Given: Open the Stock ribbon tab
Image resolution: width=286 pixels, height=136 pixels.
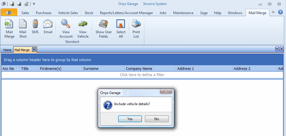Looking at the screenshot, I should point(89,13).
